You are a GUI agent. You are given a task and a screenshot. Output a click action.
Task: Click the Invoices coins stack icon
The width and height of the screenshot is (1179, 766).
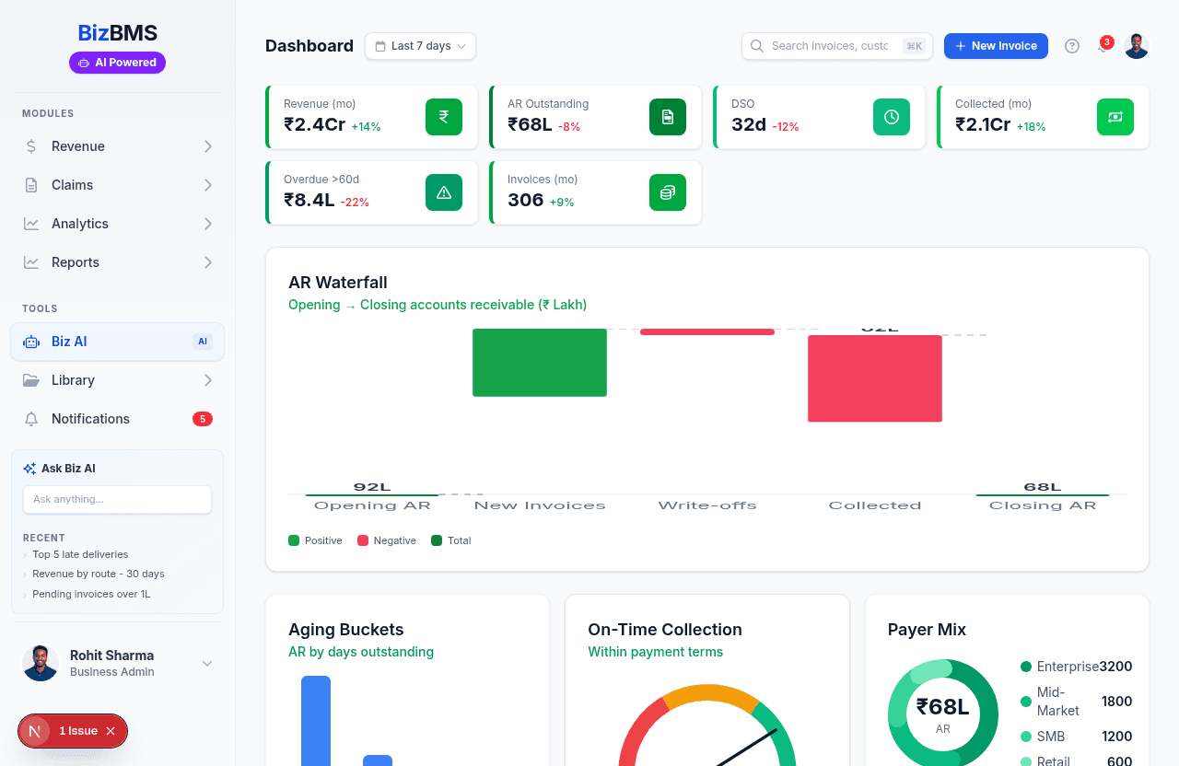pyautogui.click(x=667, y=192)
